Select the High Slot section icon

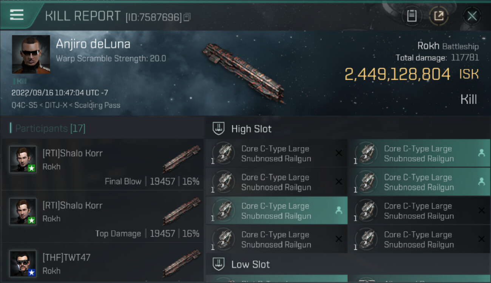click(x=219, y=129)
